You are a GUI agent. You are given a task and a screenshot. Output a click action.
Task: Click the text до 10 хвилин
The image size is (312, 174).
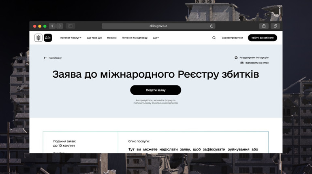click(64, 146)
